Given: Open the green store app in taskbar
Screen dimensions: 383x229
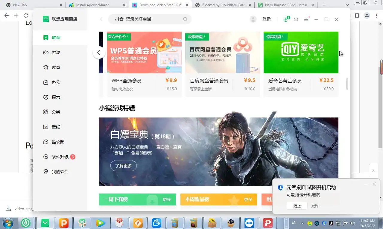Looking at the screenshot, I should [45, 223].
